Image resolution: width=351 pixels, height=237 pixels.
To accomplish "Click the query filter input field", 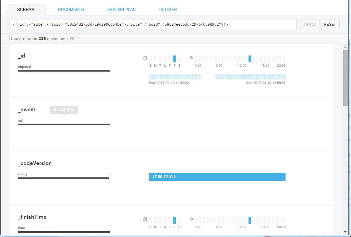I will point(153,24).
